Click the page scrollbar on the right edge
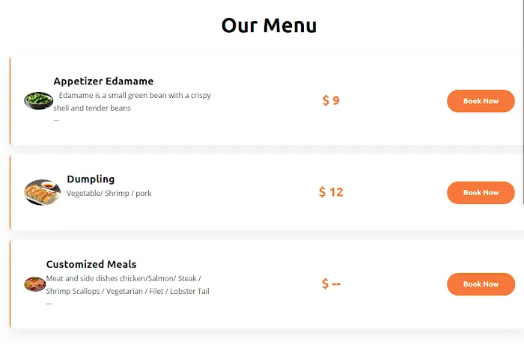524x344 pixels. click(522, 172)
